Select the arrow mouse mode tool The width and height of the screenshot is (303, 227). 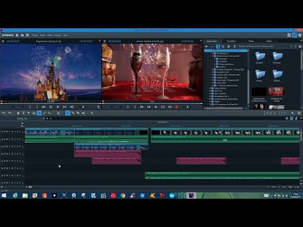click(68, 113)
